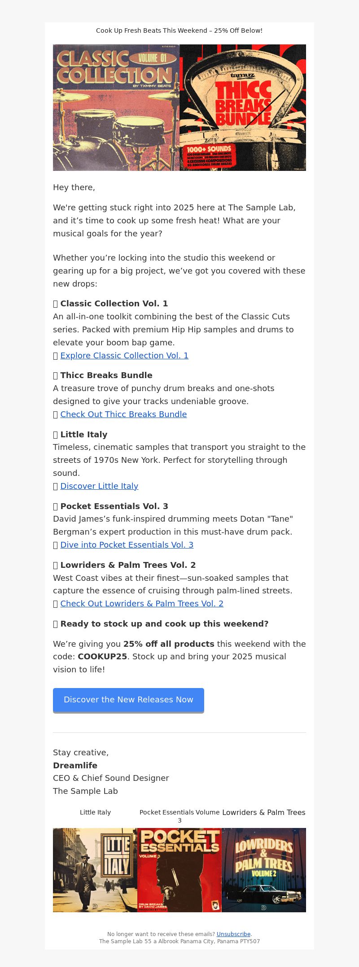The image size is (359, 967).
Task: Open the Pocket Essentials Volume 3 artwork
Action: (x=179, y=870)
